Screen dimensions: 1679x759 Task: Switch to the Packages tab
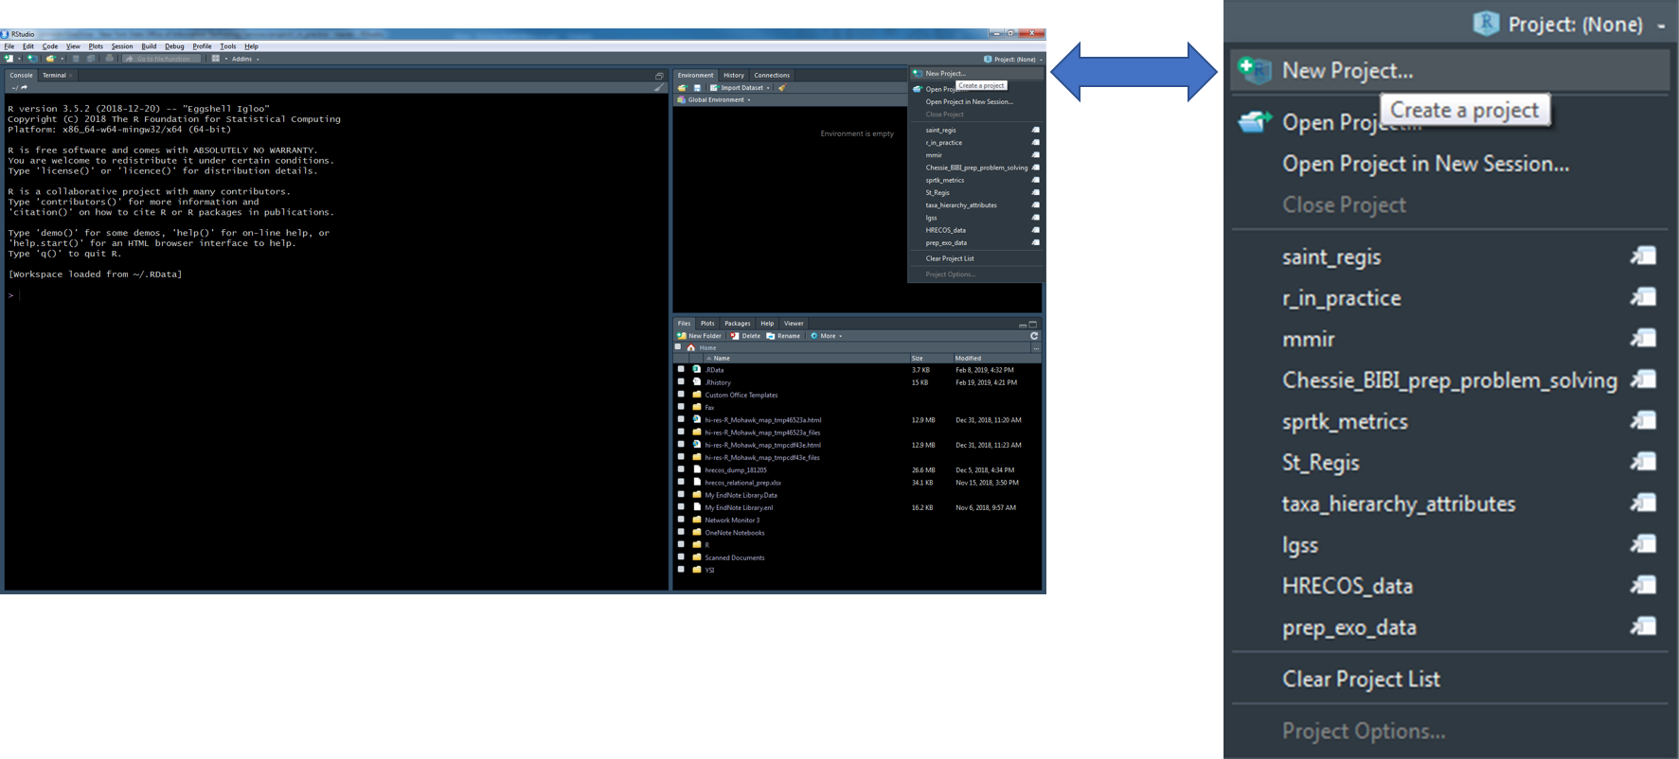(738, 324)
